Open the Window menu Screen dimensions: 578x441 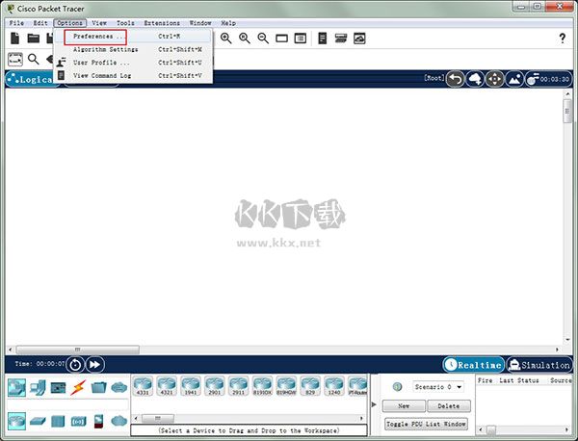[200, 23]
